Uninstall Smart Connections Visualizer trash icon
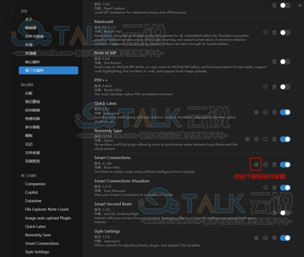 click(x=274, y=187)
